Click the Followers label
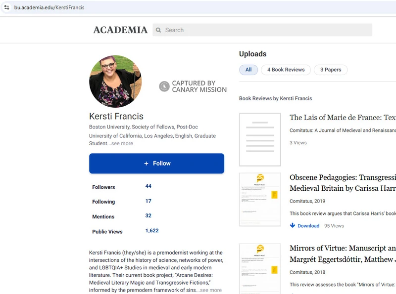 point(103,187)
